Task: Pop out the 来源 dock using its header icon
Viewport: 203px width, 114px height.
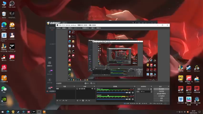Action: point(94,86)
